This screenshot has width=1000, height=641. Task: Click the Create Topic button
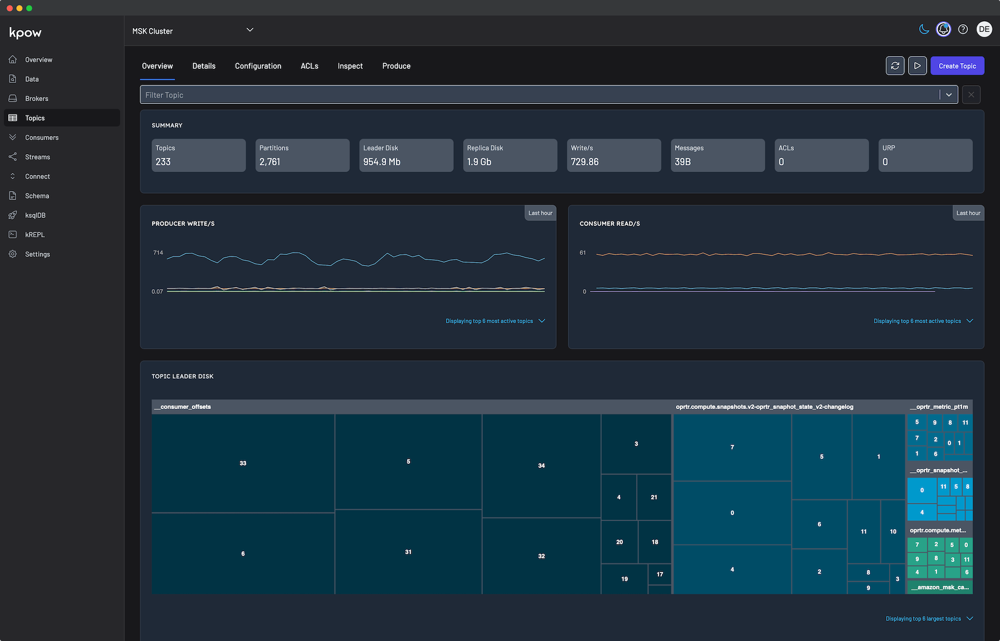tap(957, 66)
